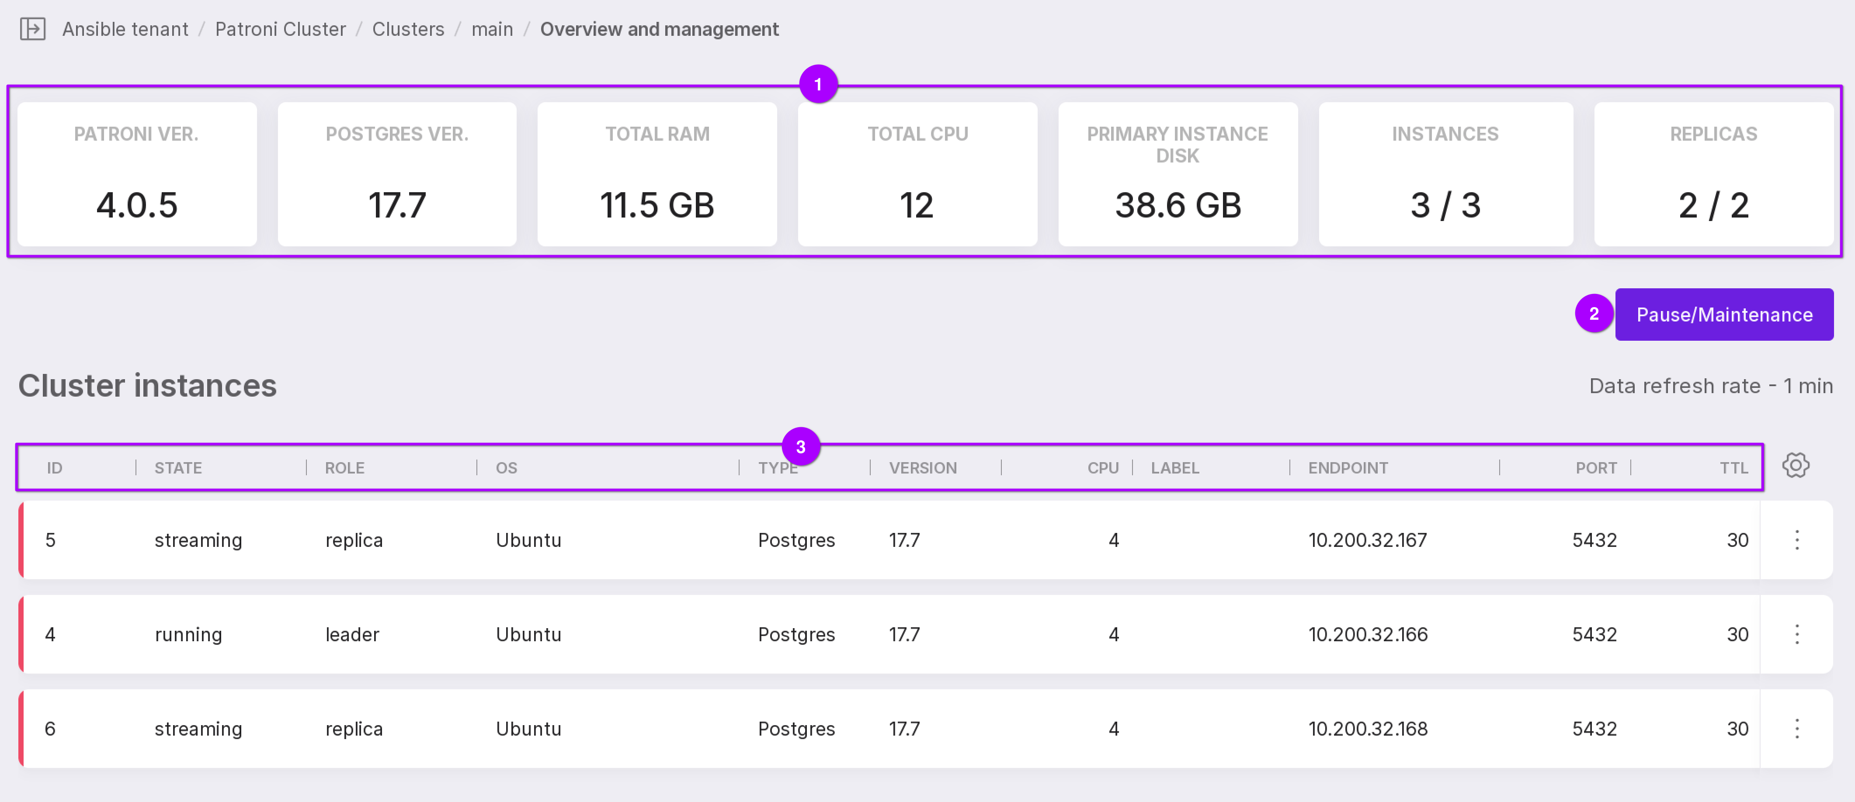
Task: Open actions menu for instance 5
Action: point(1797,540)
